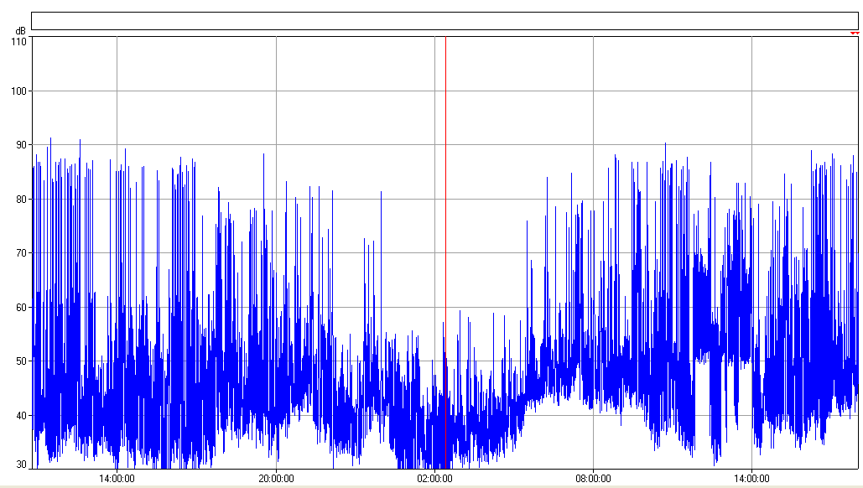Image resolution: width=863 pixels, height=488 pixels.
Task: Click the 90 dB axis label
Action: click(21, 145)
